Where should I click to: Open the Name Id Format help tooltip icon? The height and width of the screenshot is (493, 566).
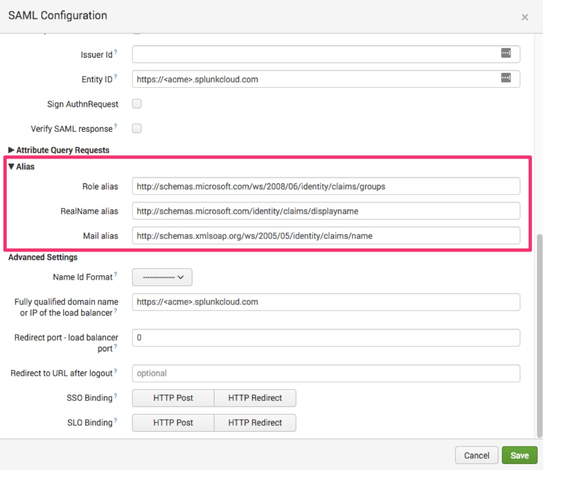click(x=115, y=274)
